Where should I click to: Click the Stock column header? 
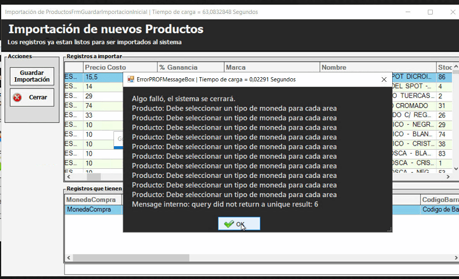(445, 67)
